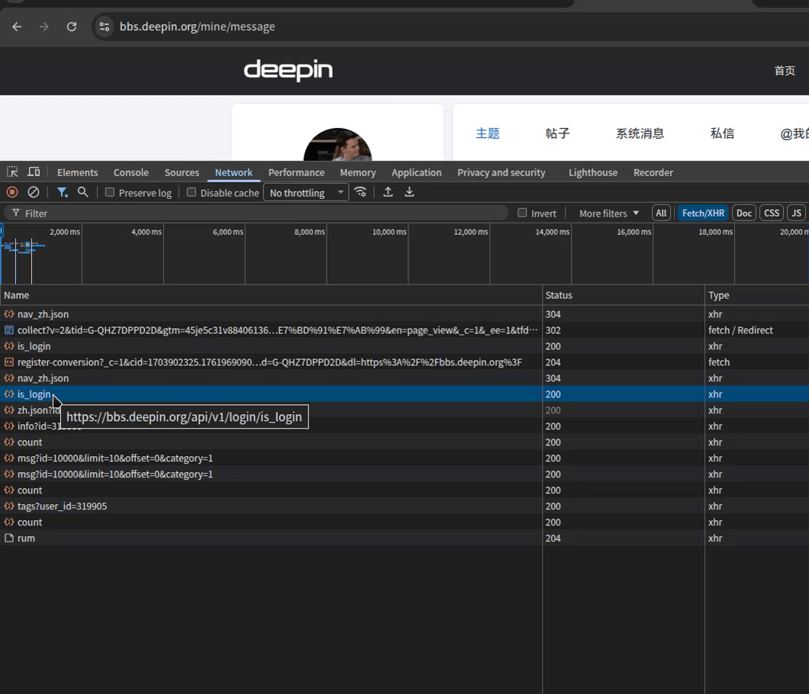Open the Lighthouse tab
The image size is (809, 694).
pos(593,172)
